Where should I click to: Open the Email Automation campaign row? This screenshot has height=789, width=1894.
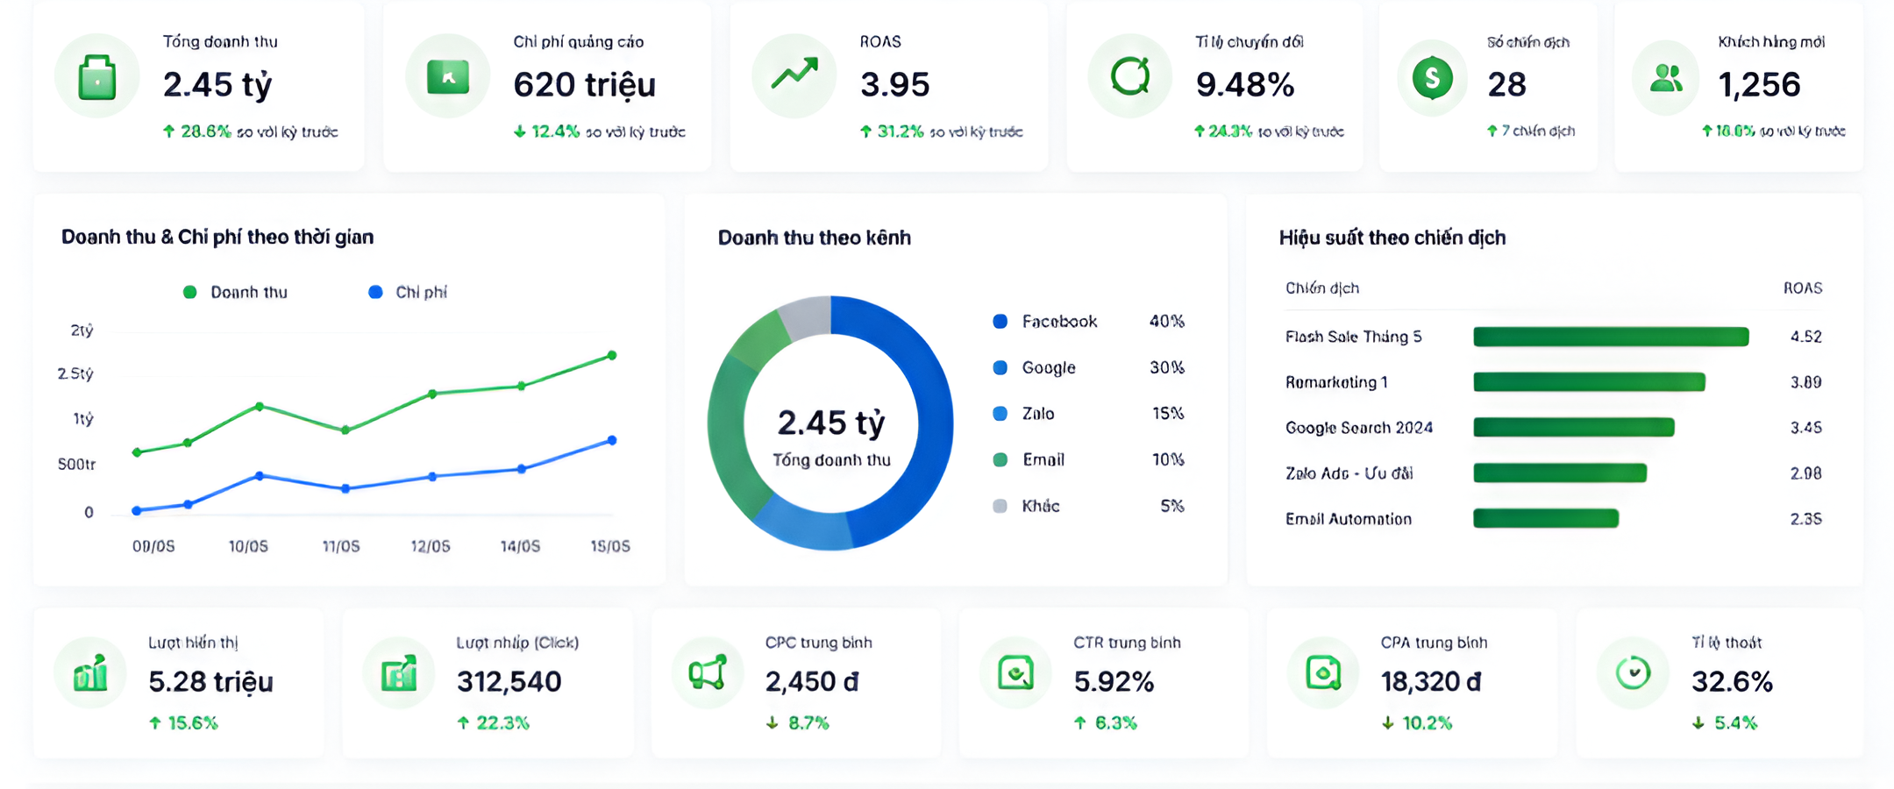tap(1554, 519)
